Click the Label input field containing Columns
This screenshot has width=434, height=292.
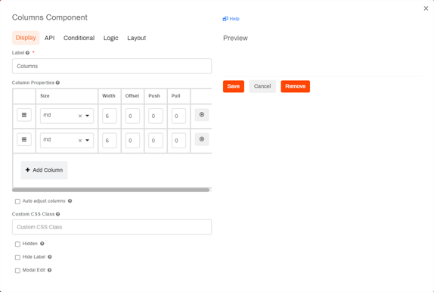(112, 67)
